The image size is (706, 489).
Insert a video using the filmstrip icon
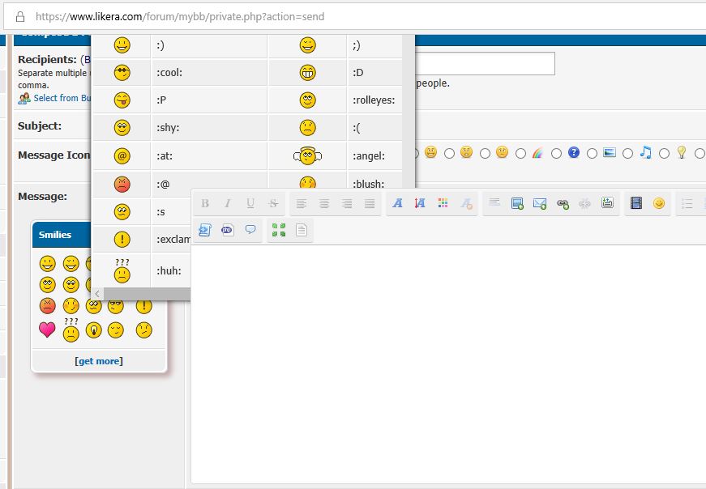pos(636,204)
